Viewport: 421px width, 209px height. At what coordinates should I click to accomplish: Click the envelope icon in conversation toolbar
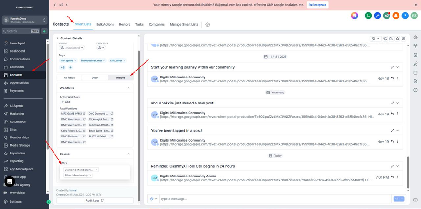[x=403, y=39]
